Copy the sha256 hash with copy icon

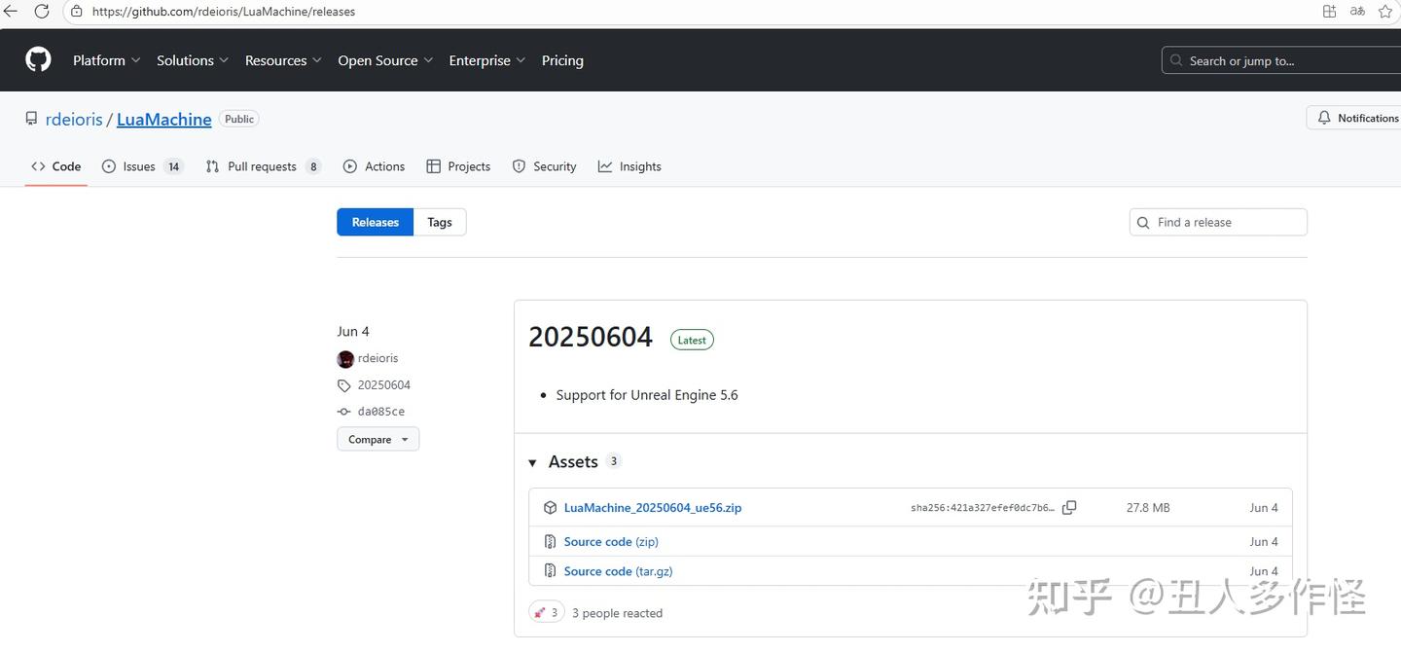1069,508
